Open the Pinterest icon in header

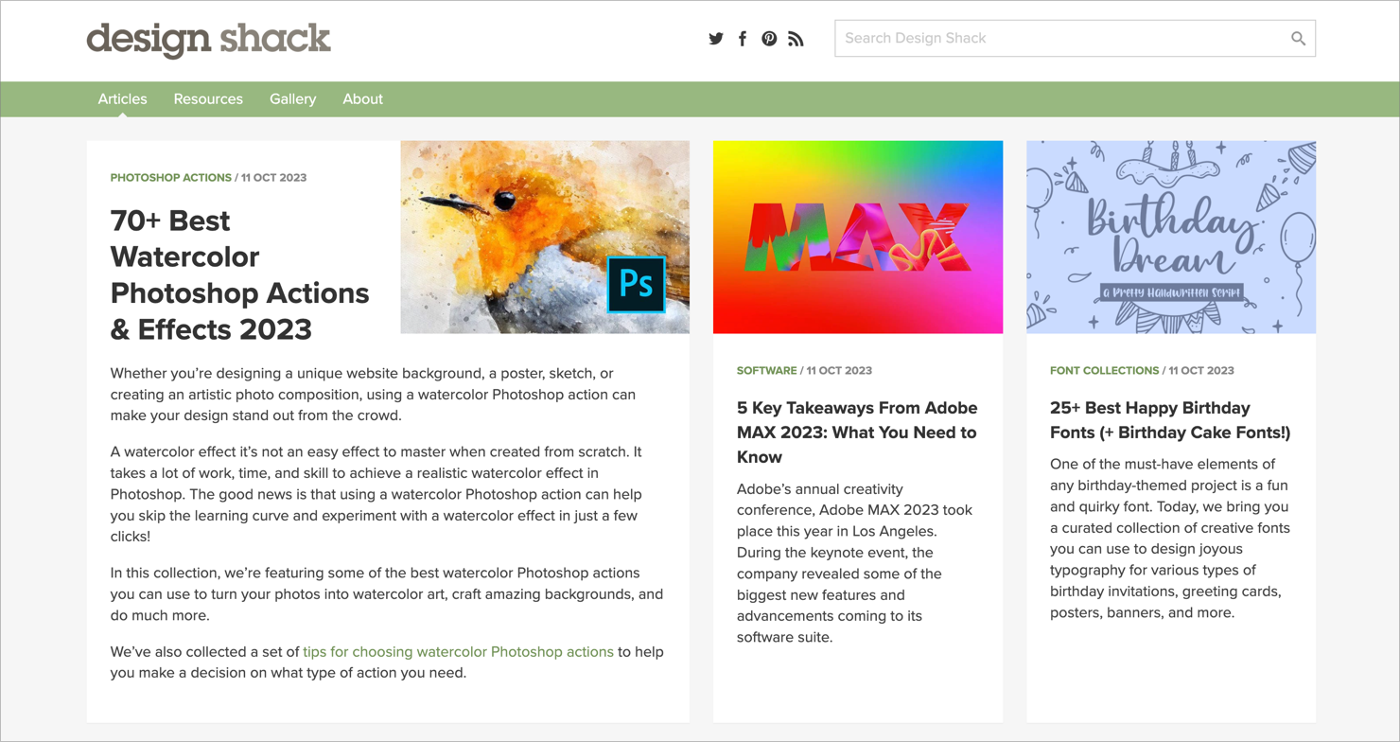click(769, 39)
